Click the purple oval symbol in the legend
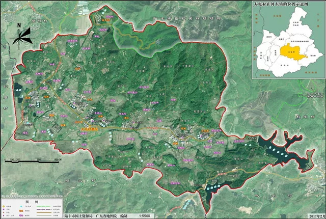This screenshot has height=219, width=326. point(22,215)
